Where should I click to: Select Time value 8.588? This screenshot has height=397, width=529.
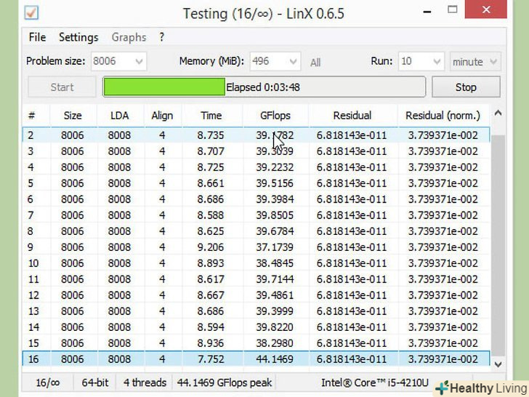211,215
